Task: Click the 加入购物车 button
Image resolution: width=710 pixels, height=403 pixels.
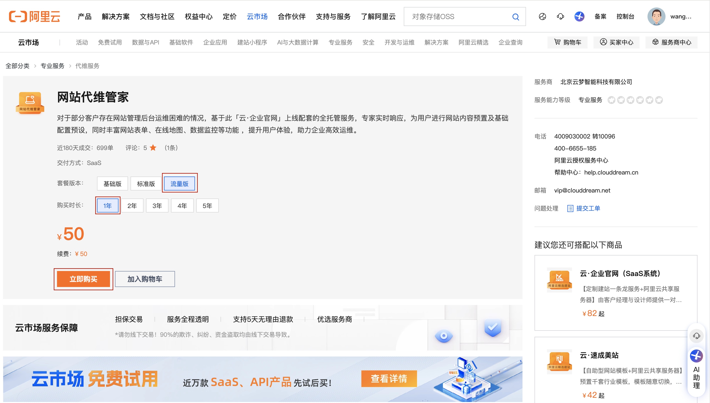Action: pos(145,279)
